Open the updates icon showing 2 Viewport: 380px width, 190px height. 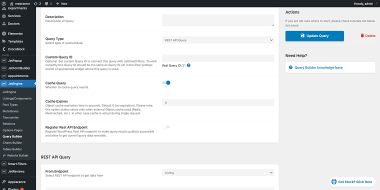tap(35, 3)
